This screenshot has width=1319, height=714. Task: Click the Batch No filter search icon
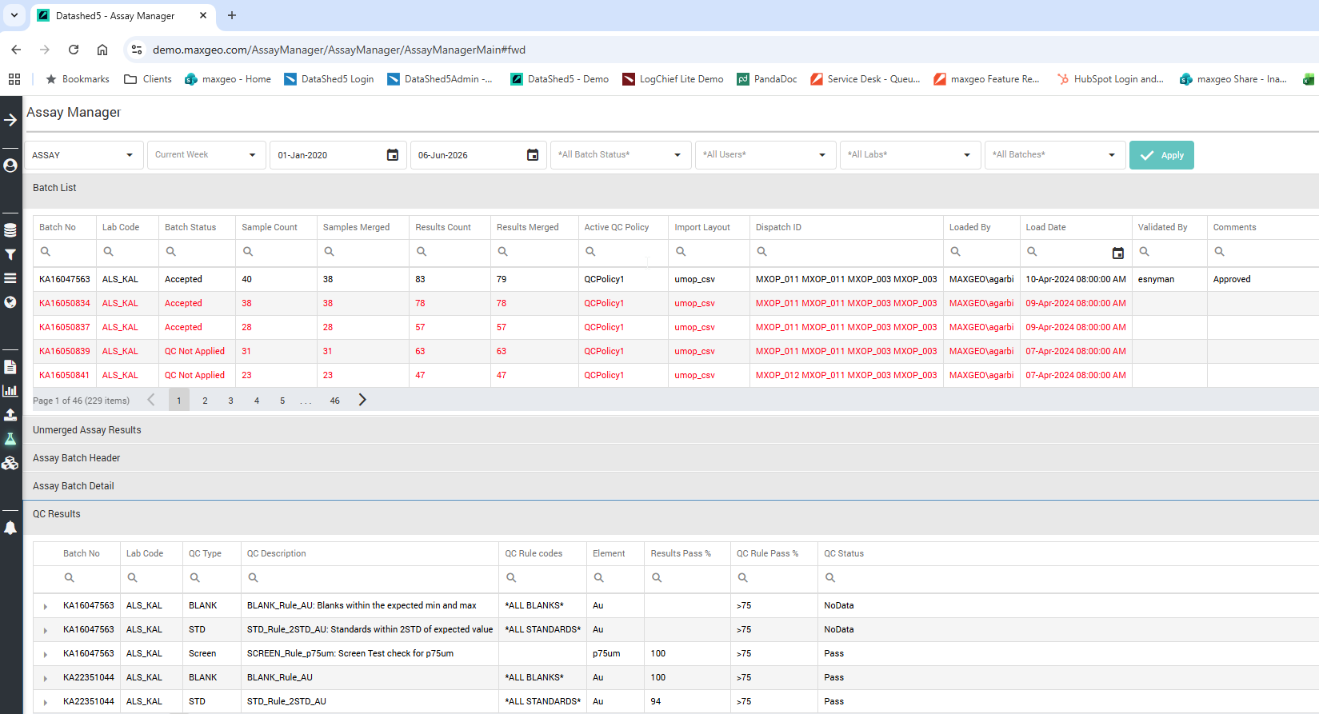coord(46,252)
